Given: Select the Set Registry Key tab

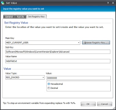Looking at the screenshot, I should (36, 17).
